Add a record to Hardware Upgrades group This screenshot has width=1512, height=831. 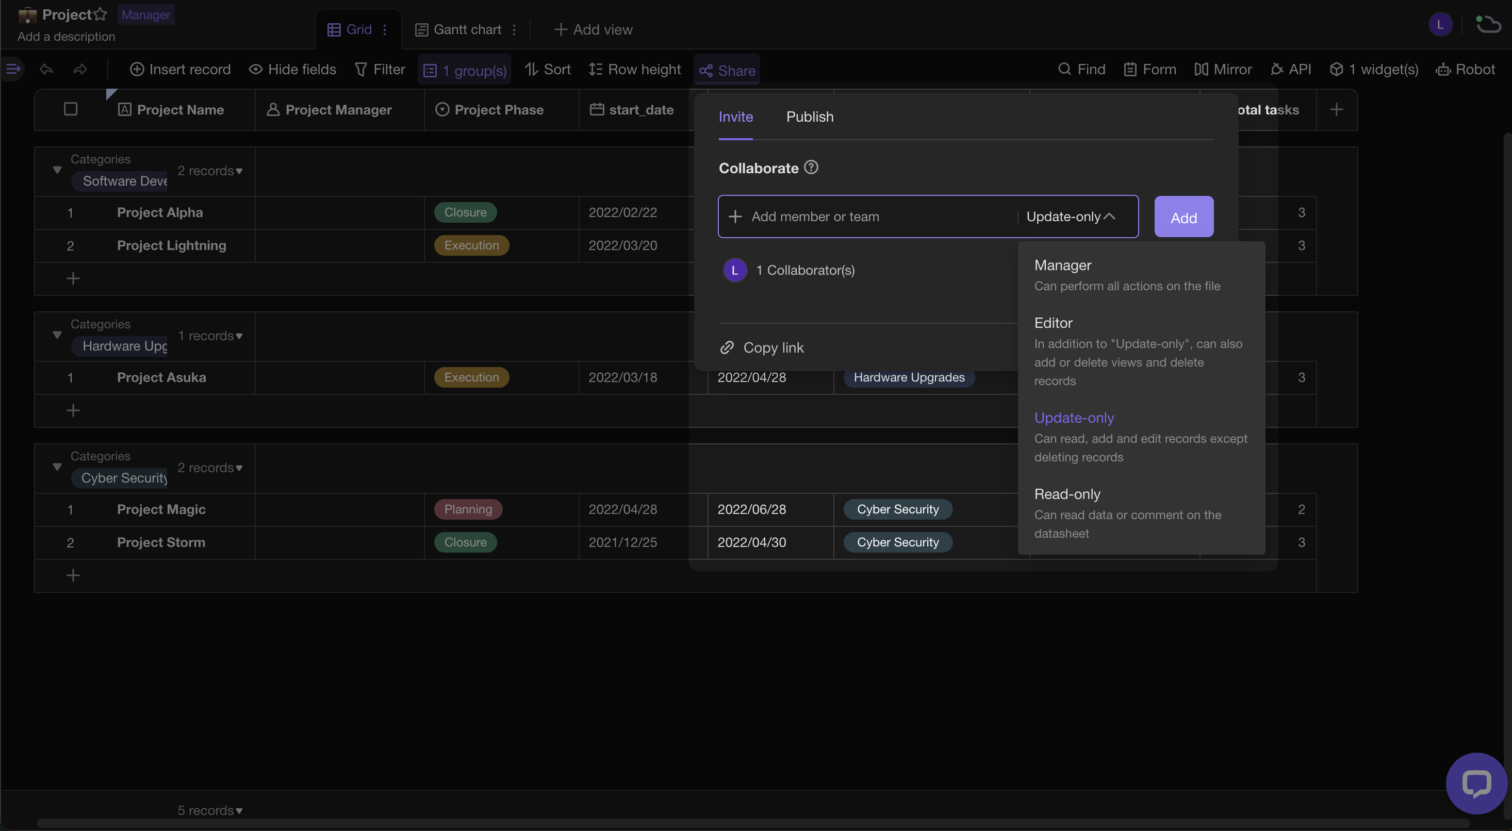click(x=73, y=410)
